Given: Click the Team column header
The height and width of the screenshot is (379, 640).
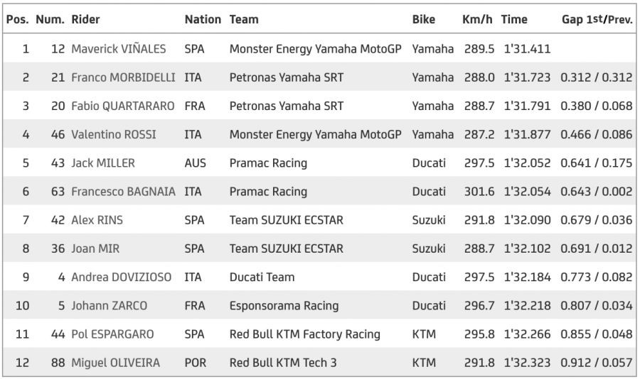Looking at the screenshot, I should pos(244,20).
